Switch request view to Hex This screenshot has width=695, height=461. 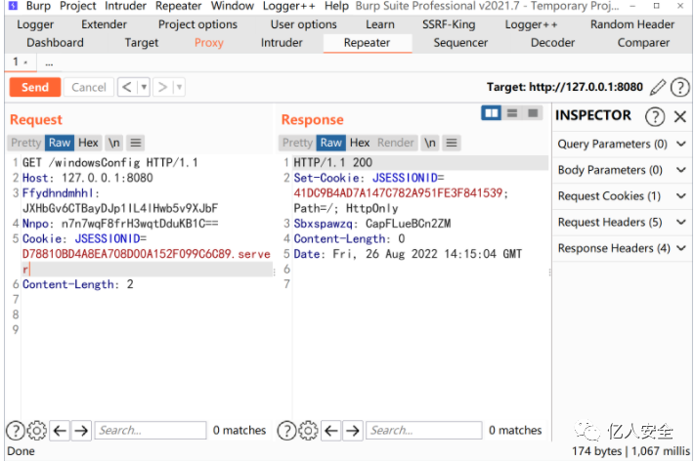coord(88,143)
